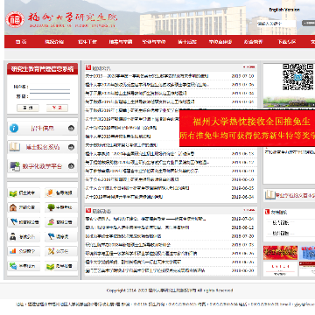Open the first news item dated 07-10
The image size is (315, 315).
click(x=147, y=76)
